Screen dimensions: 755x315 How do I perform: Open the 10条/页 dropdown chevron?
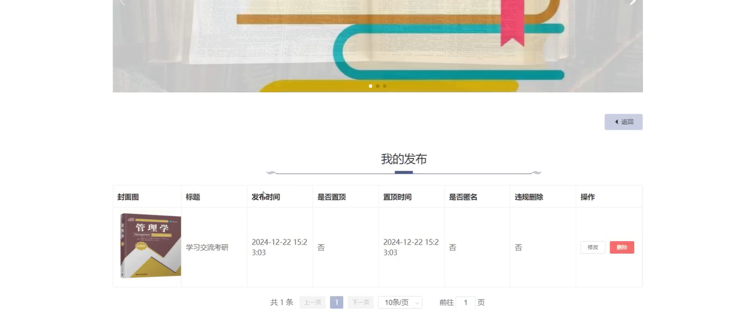click(416, 302)
